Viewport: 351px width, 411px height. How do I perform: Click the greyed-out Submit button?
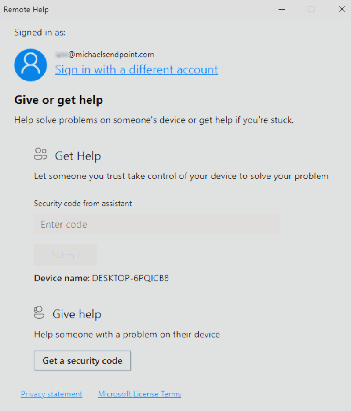pos(66,255)
